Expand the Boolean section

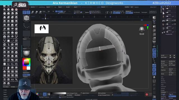tap(163, 81)
